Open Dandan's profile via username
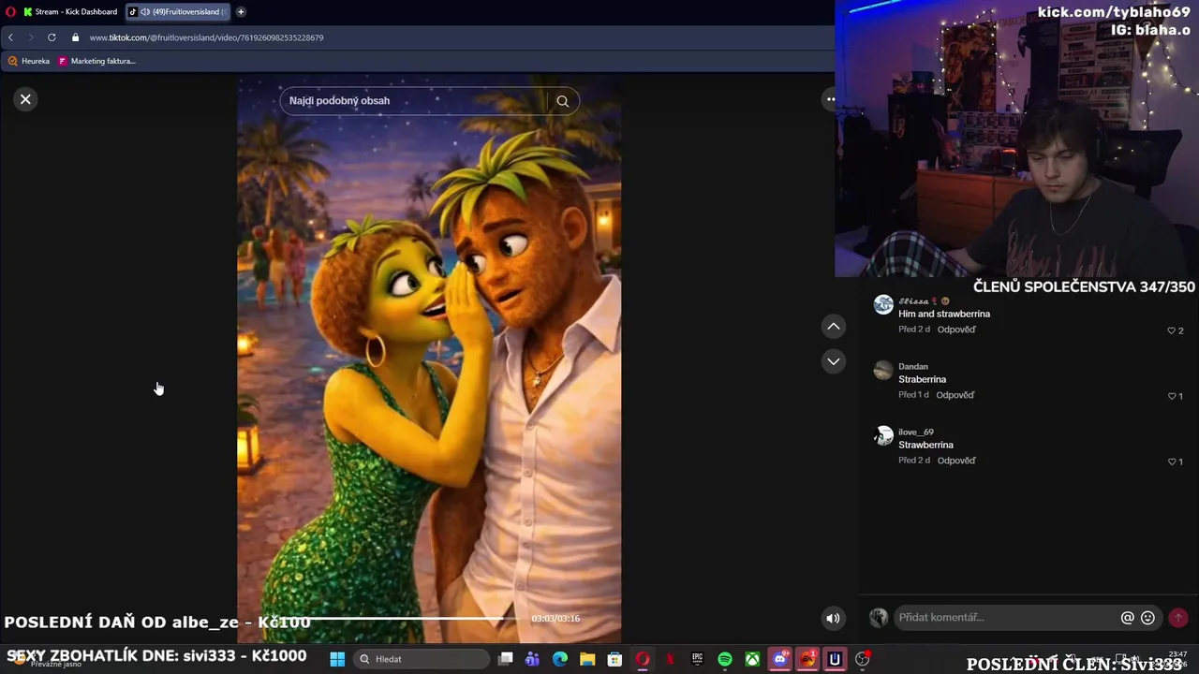The width and height of the screenshot is (1199, 674). 913,366
